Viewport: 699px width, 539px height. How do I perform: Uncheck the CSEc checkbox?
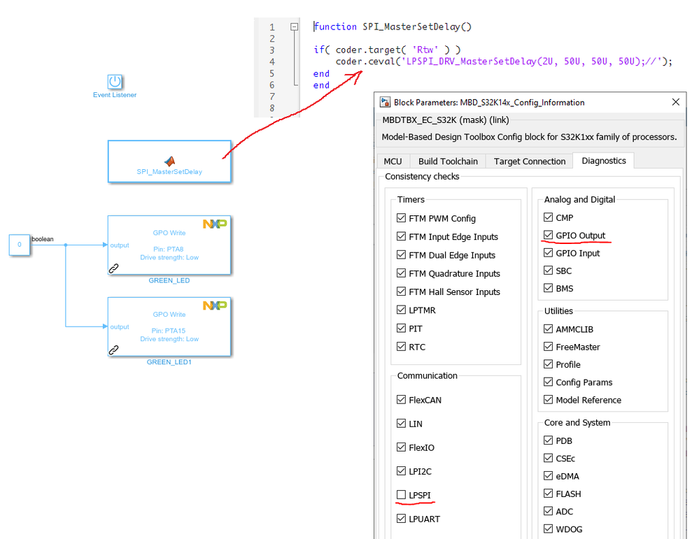coord(549,458)
